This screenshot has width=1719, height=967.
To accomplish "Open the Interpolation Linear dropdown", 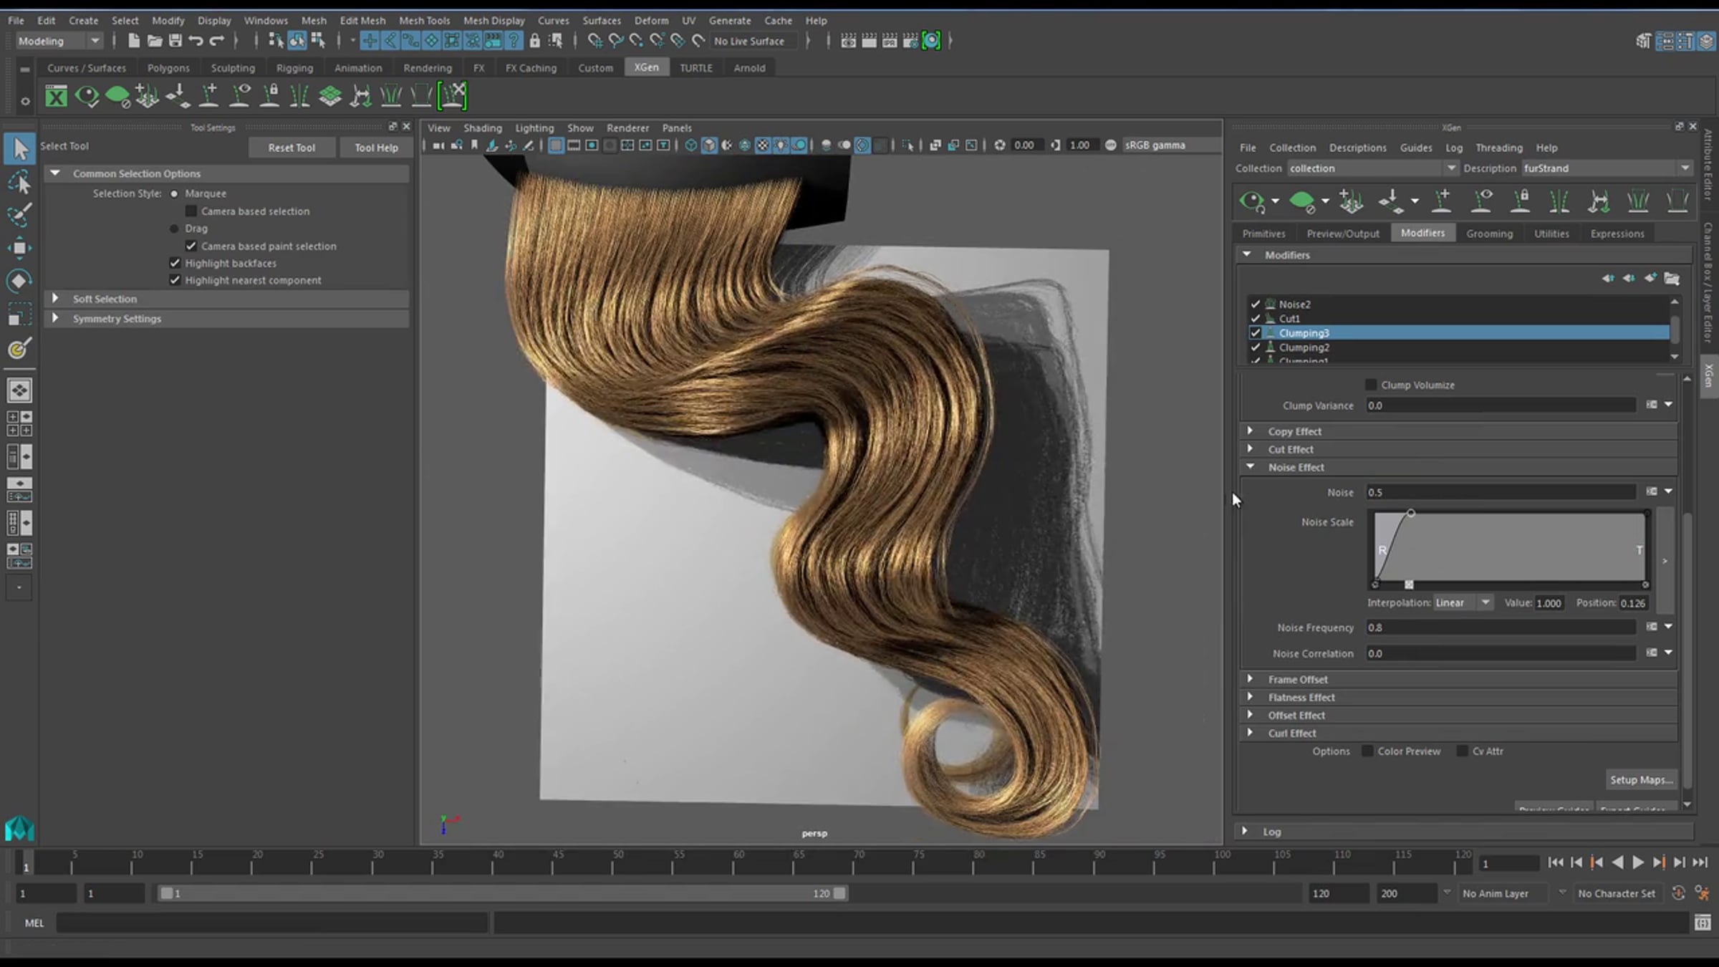I will coord(1463,603).
